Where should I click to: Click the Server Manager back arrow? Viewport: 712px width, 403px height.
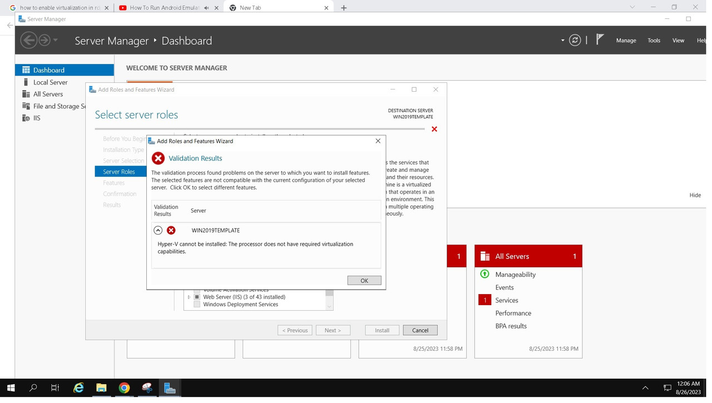click(28, 40)
